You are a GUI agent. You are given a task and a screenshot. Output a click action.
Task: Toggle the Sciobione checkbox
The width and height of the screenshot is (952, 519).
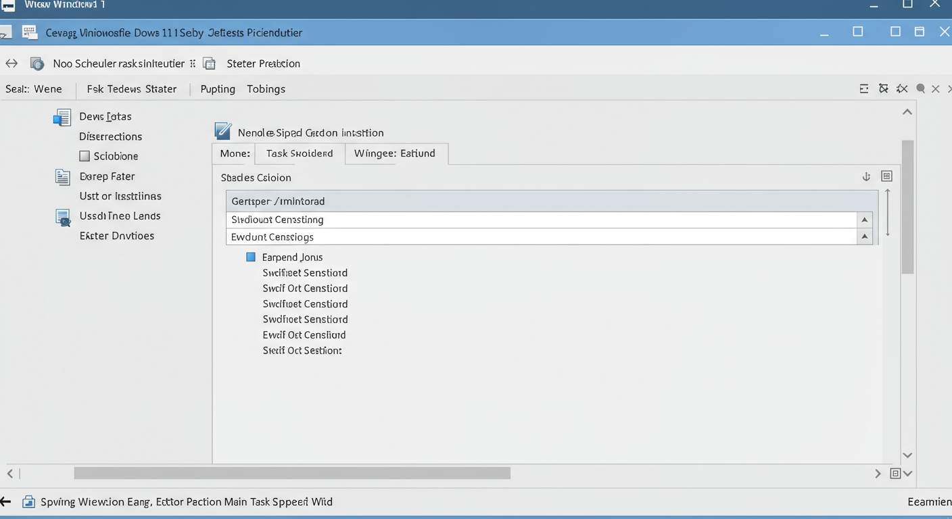(85, 156)
